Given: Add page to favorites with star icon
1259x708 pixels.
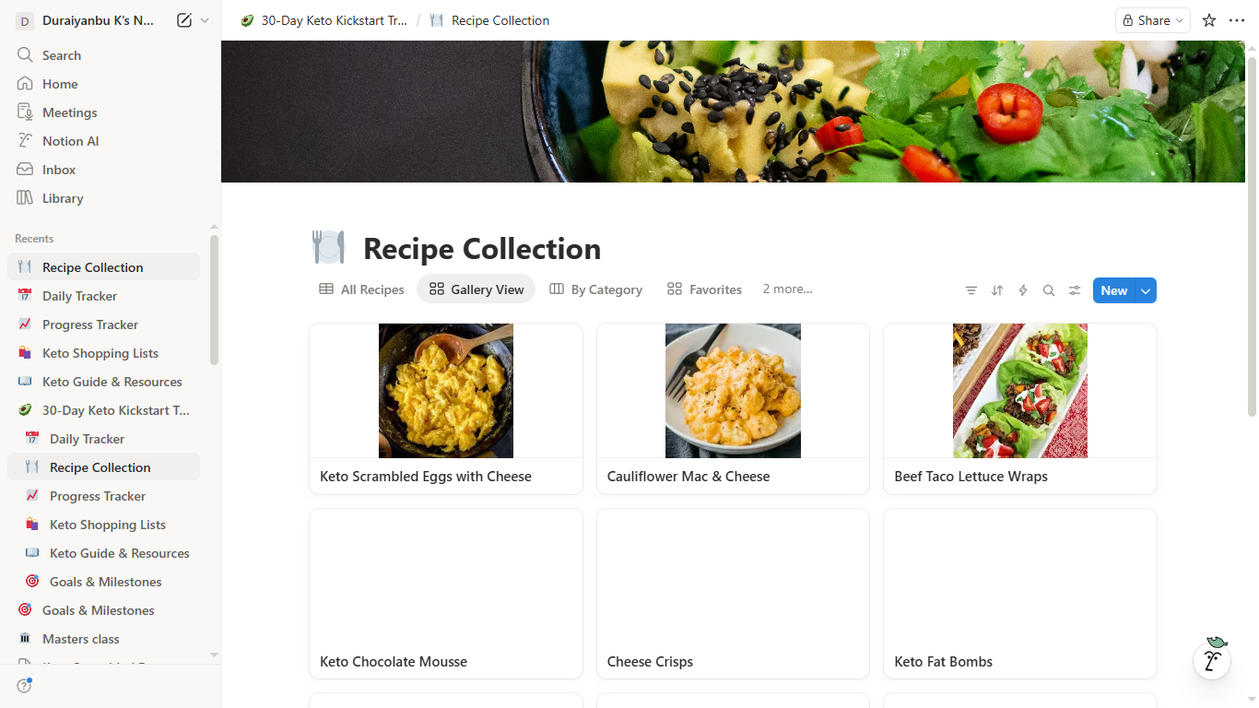Looking at the screenshot, I should coord(1209,20).
